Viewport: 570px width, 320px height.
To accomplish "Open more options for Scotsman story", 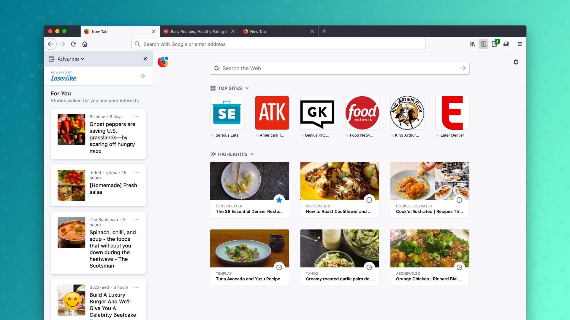I will (136, 220).
